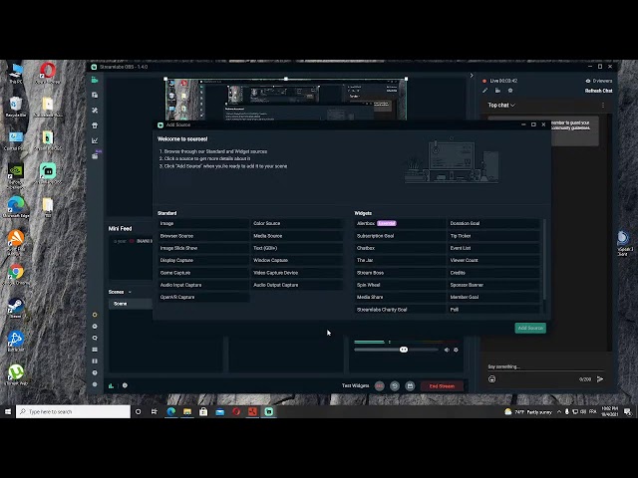Open the Editor tab in Streamlabs sidebar
The height and width of the screenshot is (478, 638).
click(x=95, y=80)
